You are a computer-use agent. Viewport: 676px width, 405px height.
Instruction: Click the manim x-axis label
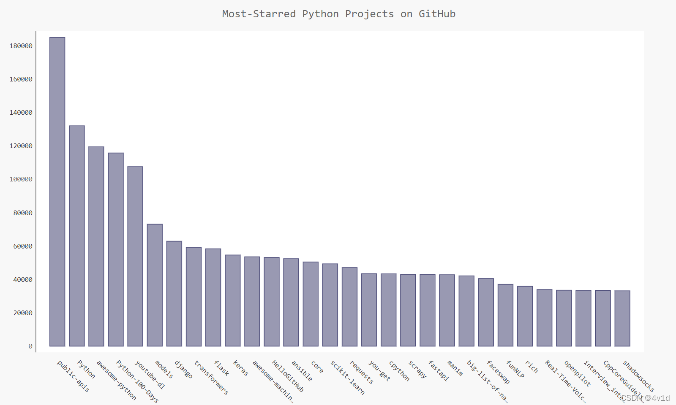pyautogui.click(x=455, y=368)
